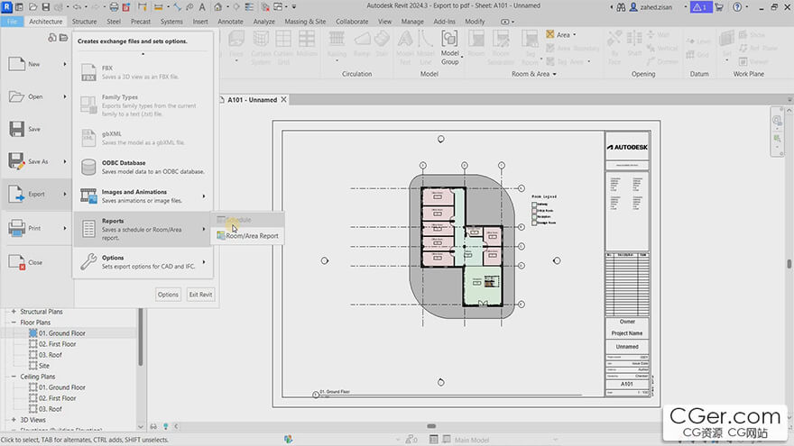The image size is (794, 446).
Task: Click the Options wrench icon in Export list
Action: (88, 262)
